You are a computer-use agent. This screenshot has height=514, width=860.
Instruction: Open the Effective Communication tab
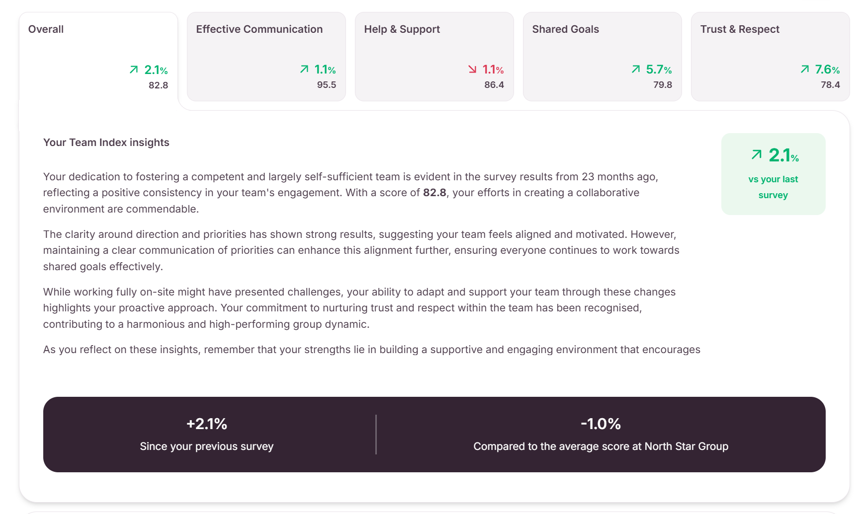tap(266, 57)
